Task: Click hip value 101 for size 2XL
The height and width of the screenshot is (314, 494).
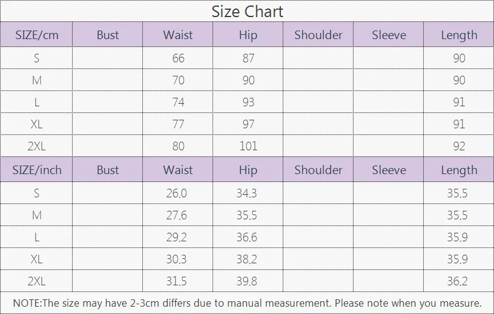Action: point(249,146)
